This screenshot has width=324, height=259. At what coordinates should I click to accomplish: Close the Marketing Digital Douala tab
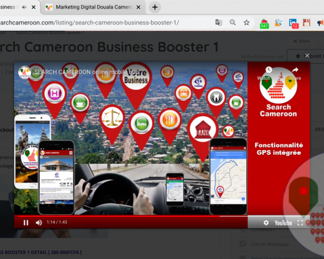click(139, 7)
